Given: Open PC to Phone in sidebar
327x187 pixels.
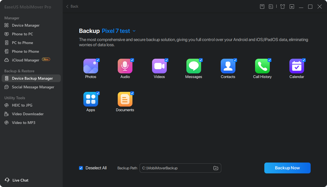Looking at the screenshot, I should click(x=31, y=43).
